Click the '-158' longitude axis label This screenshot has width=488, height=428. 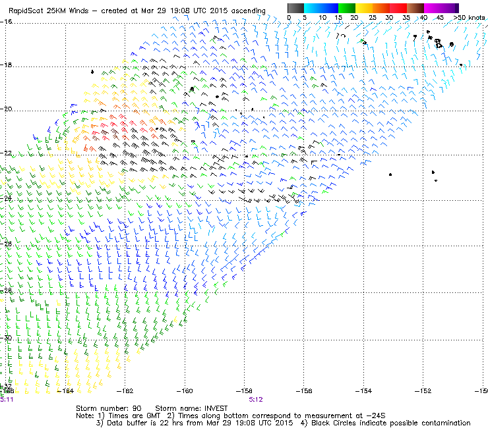pyautogui.click(x=244, y=391)
